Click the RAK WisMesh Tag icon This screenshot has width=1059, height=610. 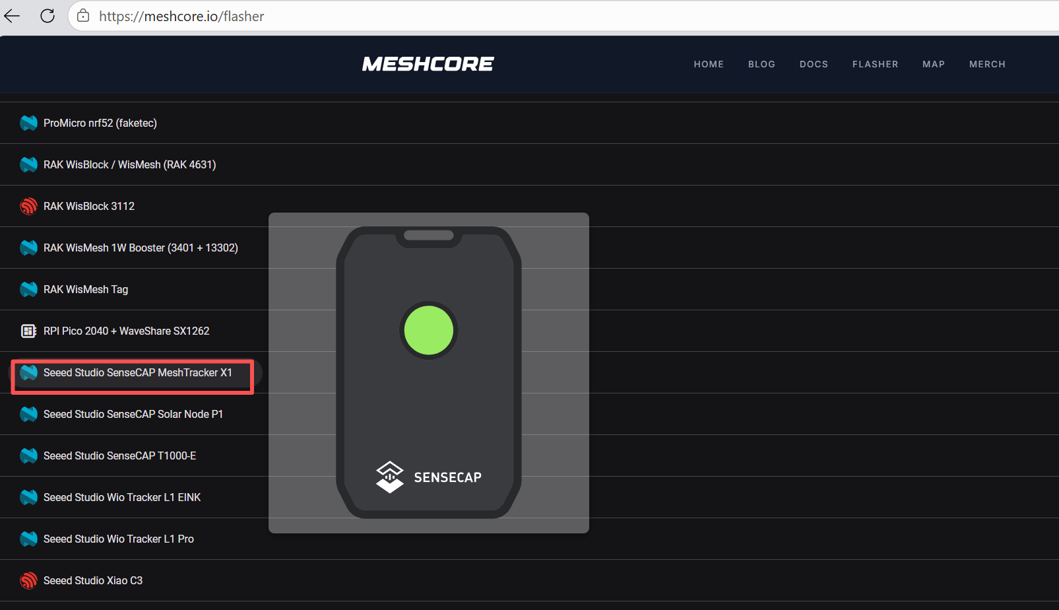click(x=28, y=289)
